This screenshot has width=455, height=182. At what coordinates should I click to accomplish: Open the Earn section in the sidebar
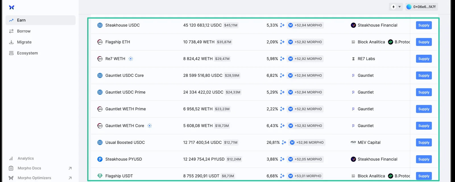coord(41,20)
